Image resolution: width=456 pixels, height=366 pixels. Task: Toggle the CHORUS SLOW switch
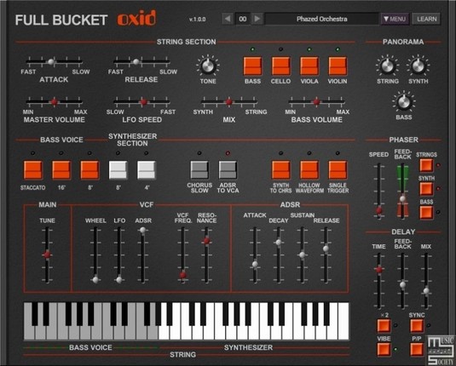click(199, 169)
